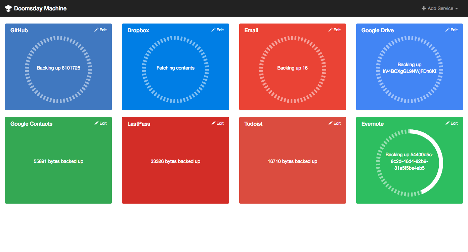Click the caret arrow next to Add Service
This screenshot has width=468, height=252.
click(x=457, y=9)
